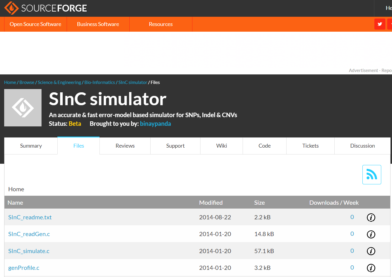
Task: Sort files by Name column
Action: click(x=15, y=203)
